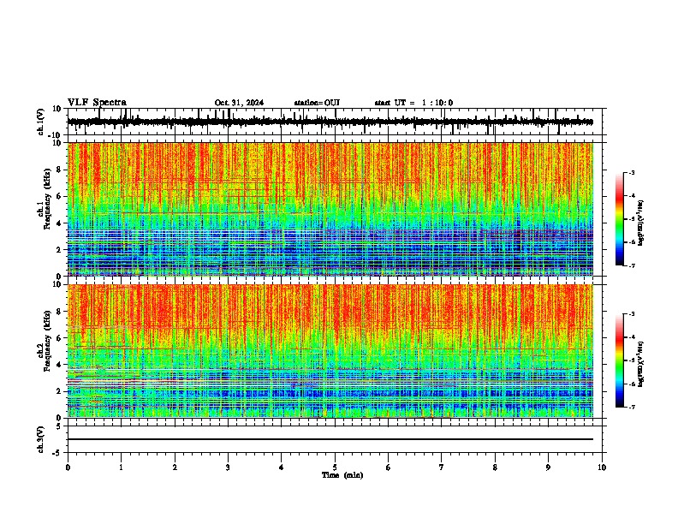Screen dimensions: 678x524
Task: Click time axis tick label "10"
Action: click(602, 467)
